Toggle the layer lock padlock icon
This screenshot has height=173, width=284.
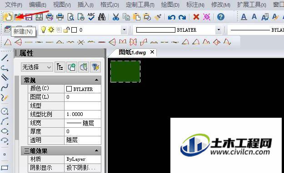(67, 29)
